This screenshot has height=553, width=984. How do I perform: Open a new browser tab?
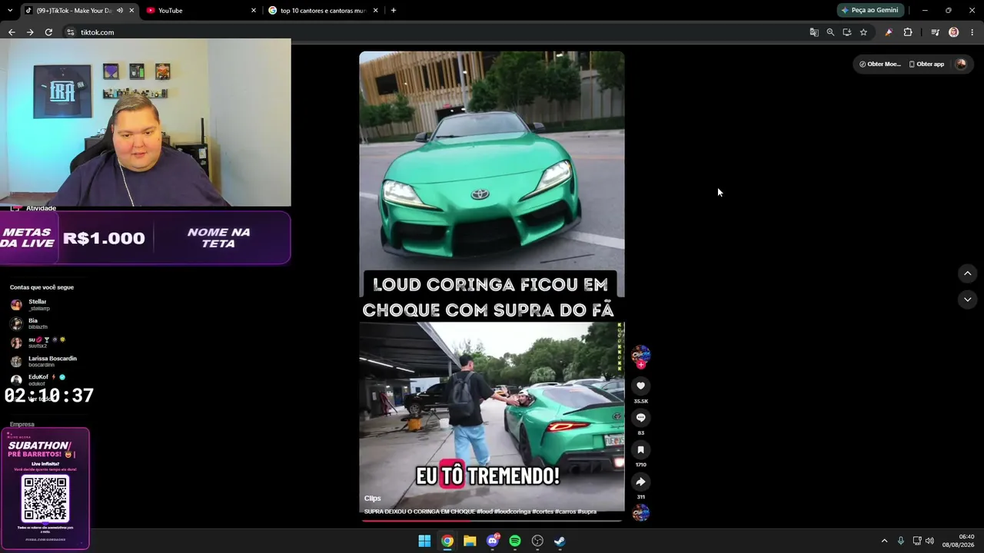394,11
